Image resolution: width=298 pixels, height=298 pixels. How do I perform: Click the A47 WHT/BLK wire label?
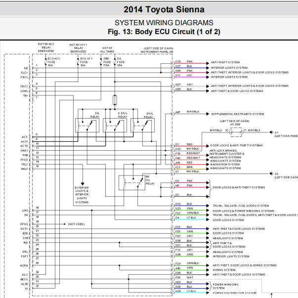click(187, 112)
